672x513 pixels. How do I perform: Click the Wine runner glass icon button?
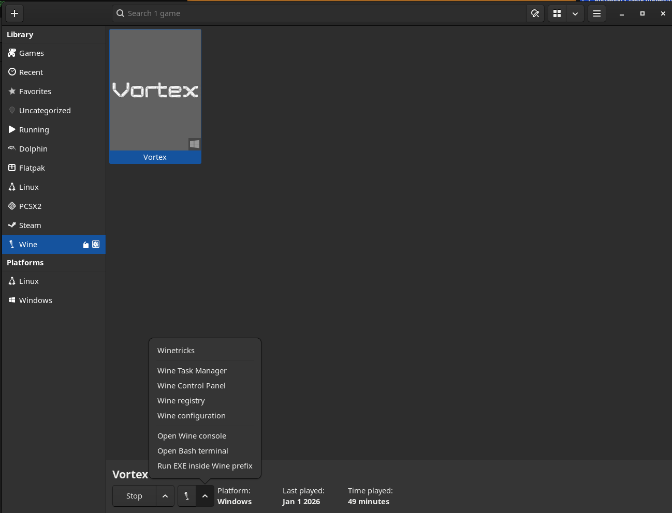(x=187, y=496)
